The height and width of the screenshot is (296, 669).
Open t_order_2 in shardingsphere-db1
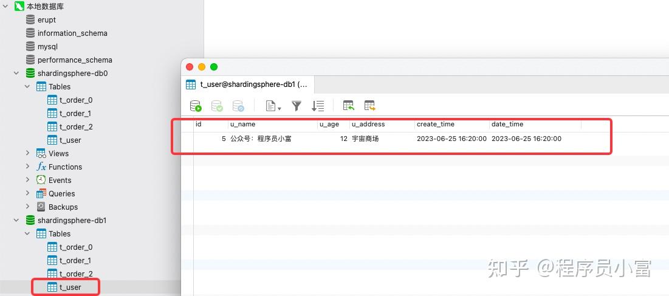[76, 274]
